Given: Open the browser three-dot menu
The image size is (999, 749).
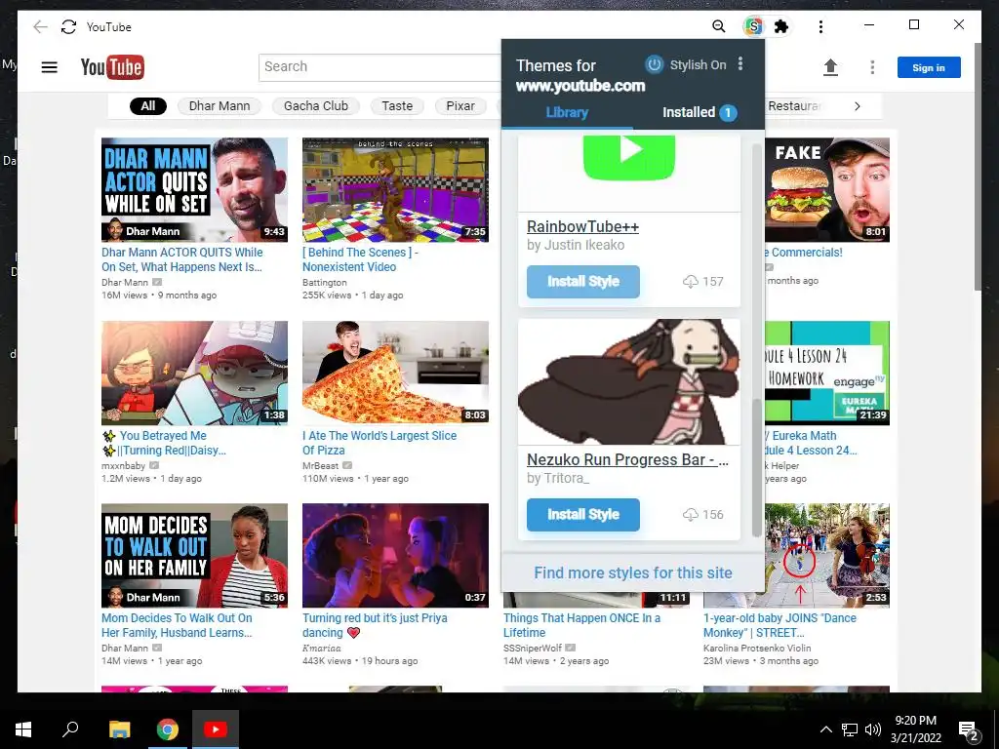Looking at the screenshot, I should click(820, 26).
